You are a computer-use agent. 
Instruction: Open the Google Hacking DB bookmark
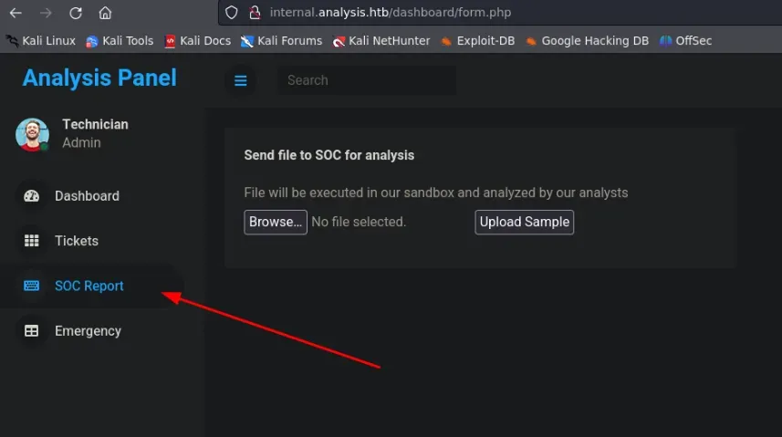pyautogui.click(x=587, y=41)
